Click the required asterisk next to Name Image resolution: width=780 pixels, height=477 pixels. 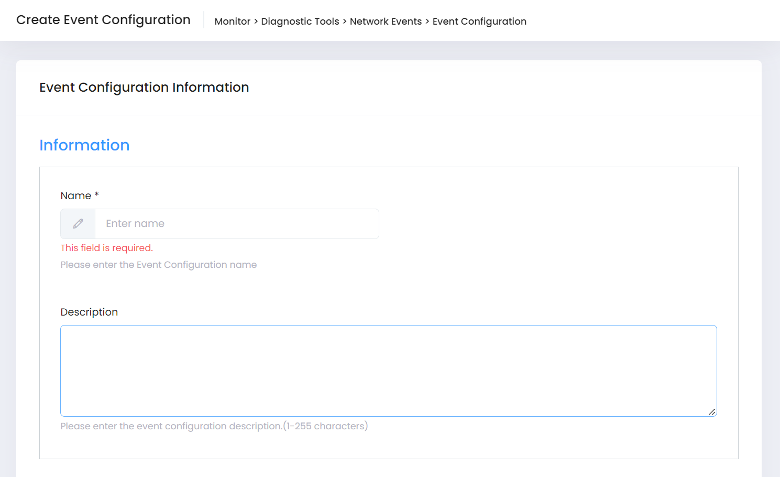click(x=96, y=194)
